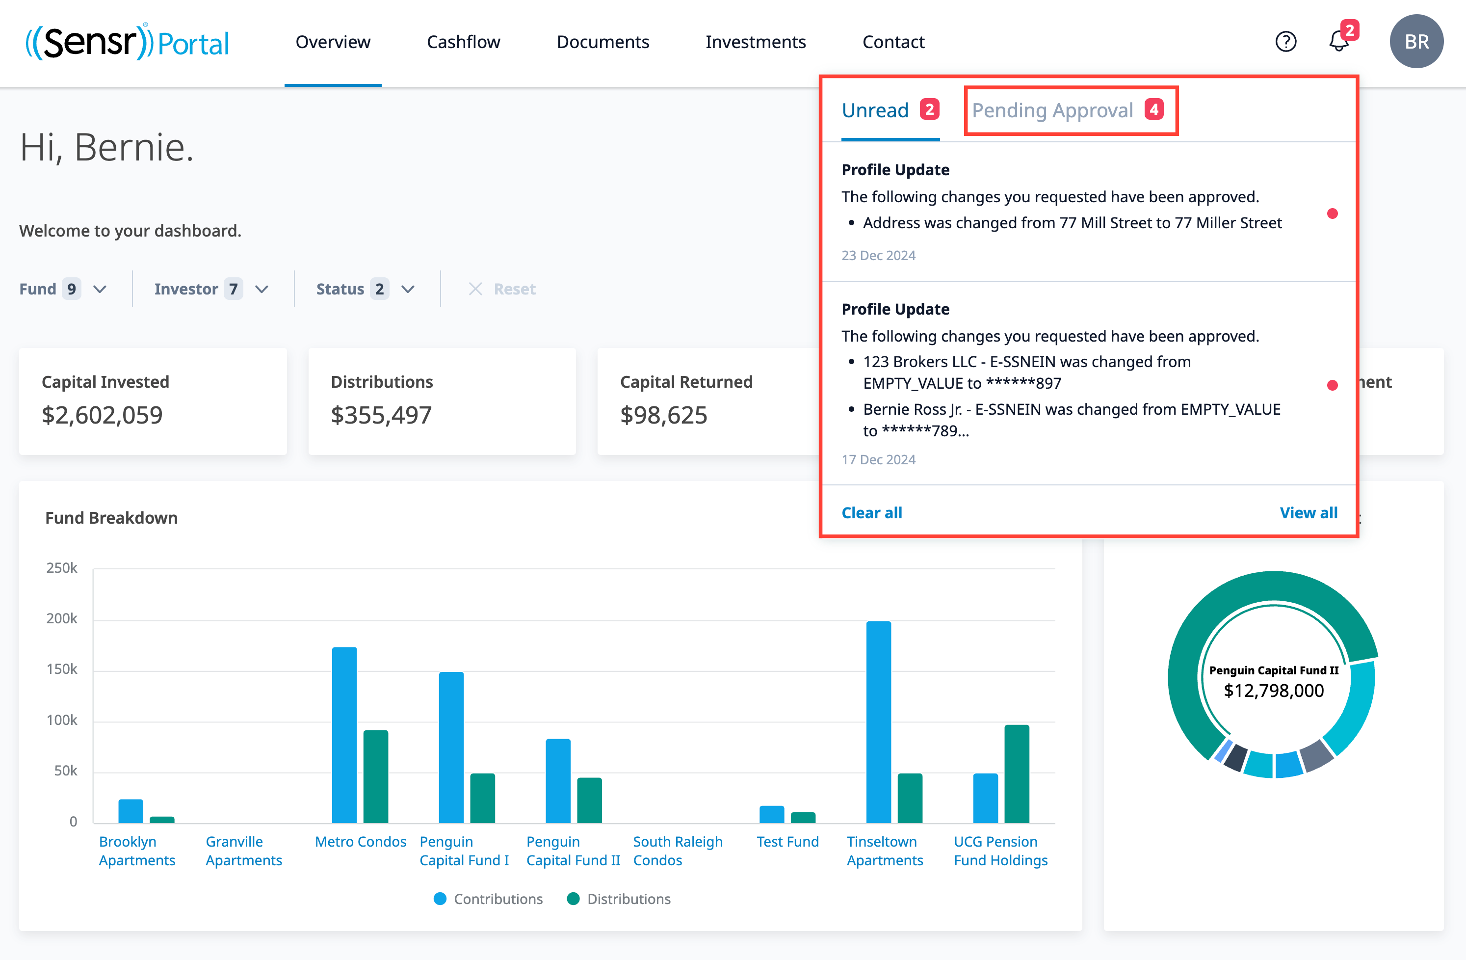Click the notifications bell icon
This screenshot has height=960, width=1466.
click(x=1338, y=42)
